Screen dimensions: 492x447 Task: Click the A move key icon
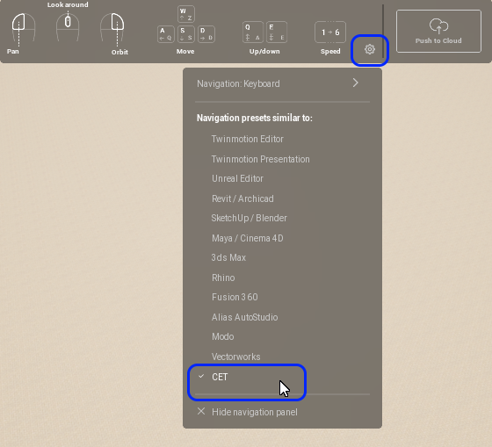tap(166, 34)
